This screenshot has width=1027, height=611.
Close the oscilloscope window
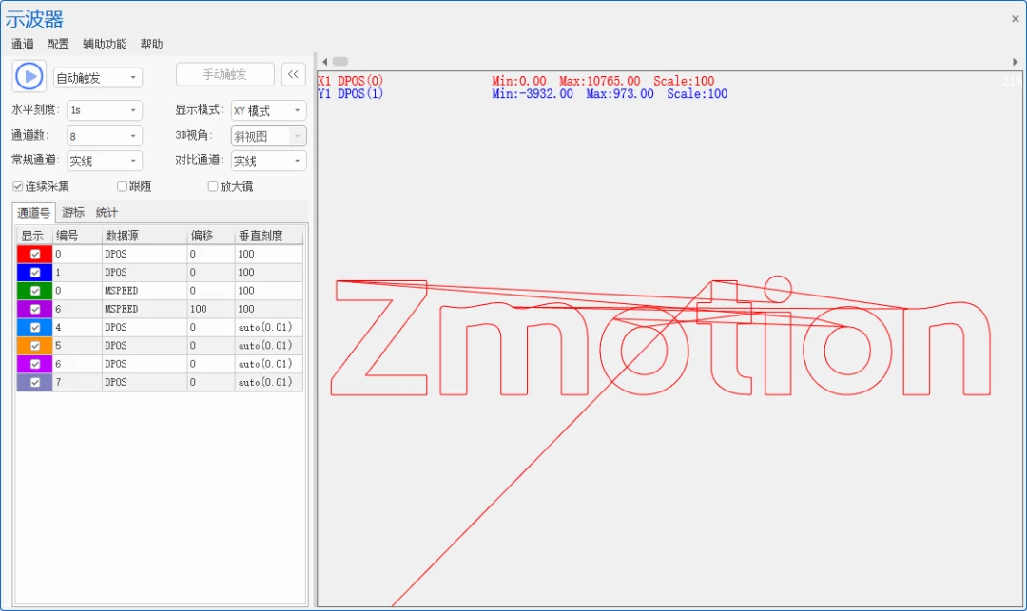(1016, 19)
